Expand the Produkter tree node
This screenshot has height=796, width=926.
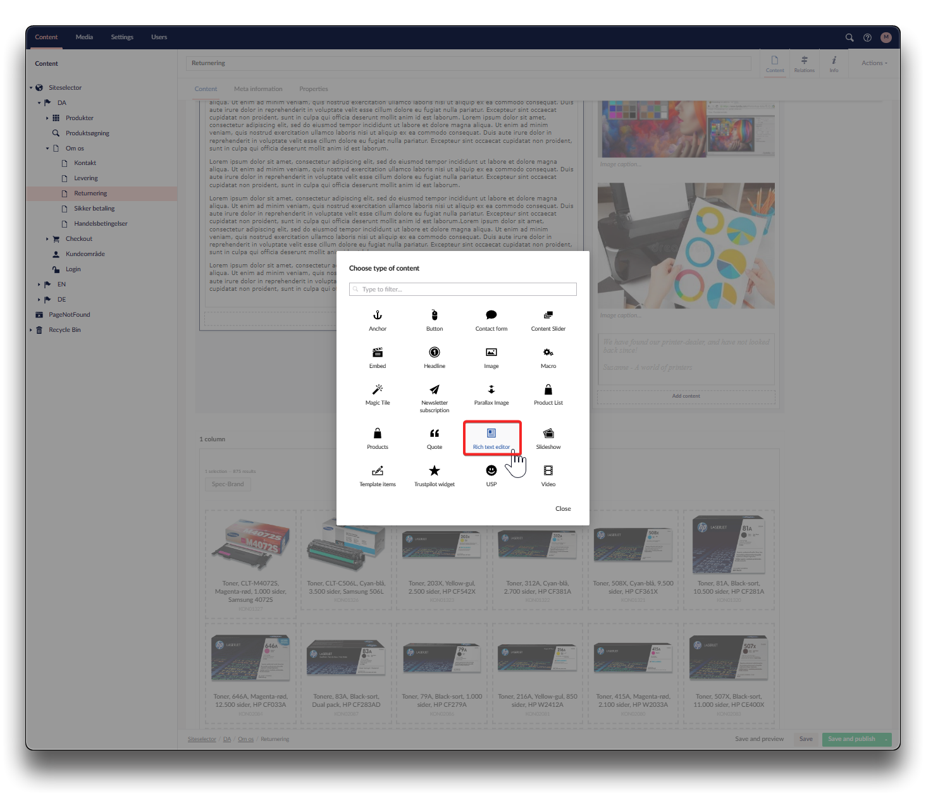[x=47, y=118]
